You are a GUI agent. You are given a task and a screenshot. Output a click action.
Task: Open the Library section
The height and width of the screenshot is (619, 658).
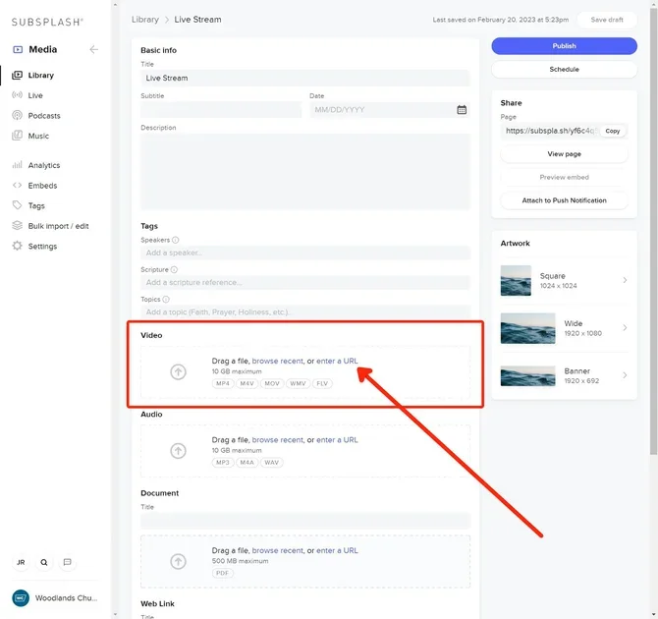[x=40, y=76]
